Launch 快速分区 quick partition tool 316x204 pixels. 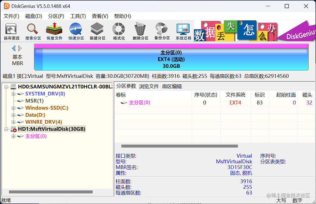75,31
